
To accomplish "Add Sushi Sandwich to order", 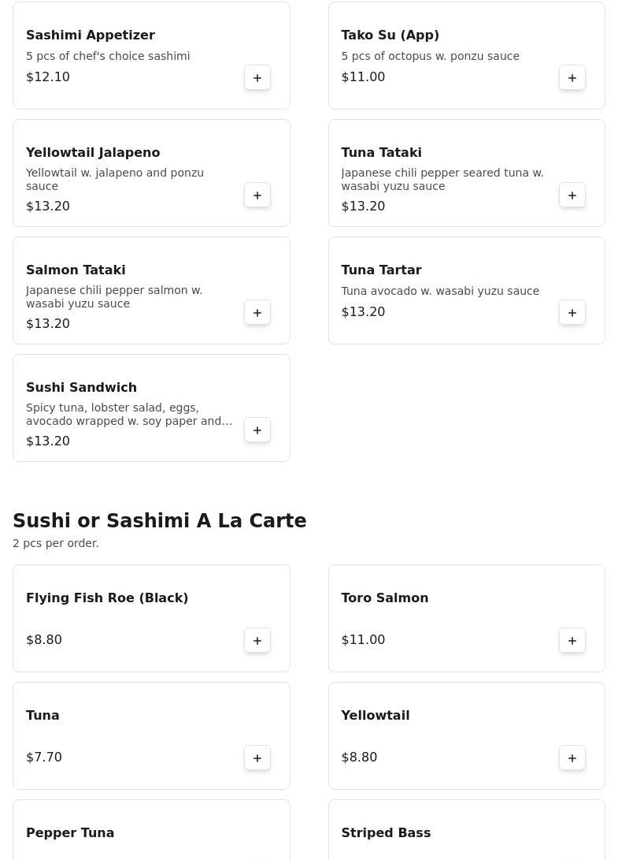I will point(257,430).
